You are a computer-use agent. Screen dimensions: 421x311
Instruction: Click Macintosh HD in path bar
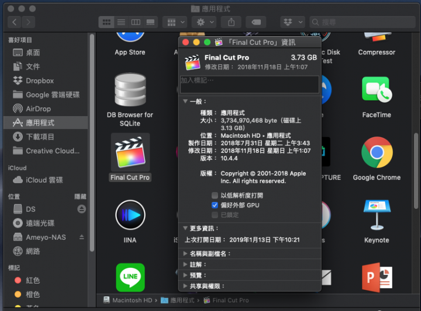pos(128,300)
